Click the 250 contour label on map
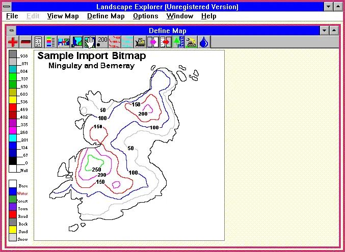This screenshot has width=345, height=252. pos(96,170)
